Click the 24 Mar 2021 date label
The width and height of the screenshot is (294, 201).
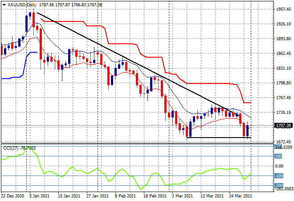click(241, 196)
